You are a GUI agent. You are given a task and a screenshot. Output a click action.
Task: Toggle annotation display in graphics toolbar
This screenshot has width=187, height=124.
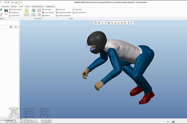pyautogui.click(x=125, y=23)
